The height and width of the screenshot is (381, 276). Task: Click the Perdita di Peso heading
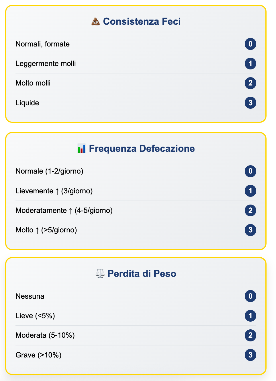[142, 274]
